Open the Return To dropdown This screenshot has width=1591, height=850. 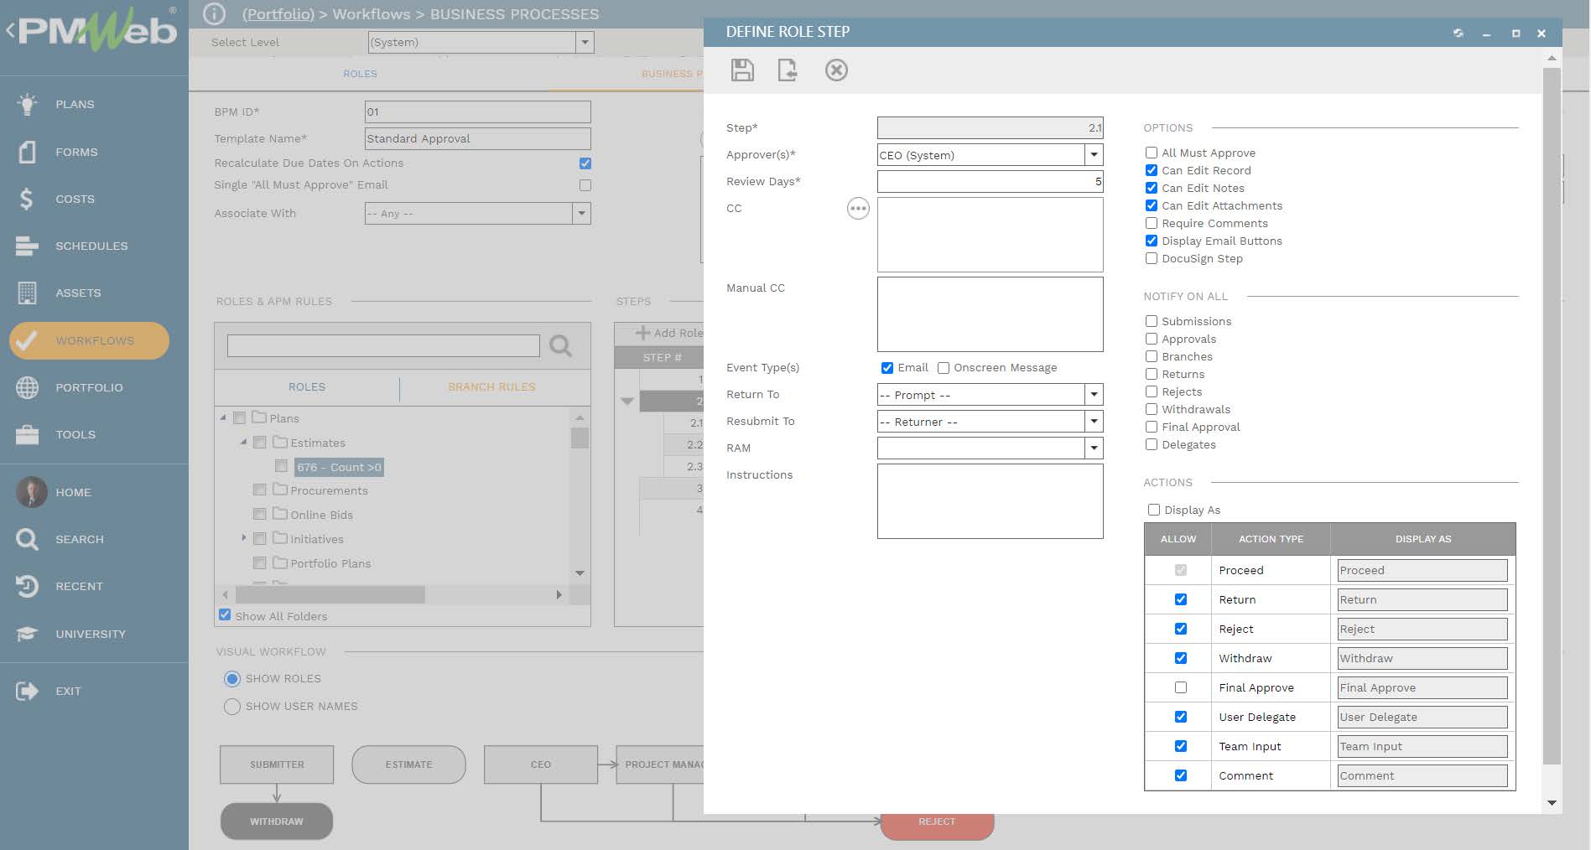click(1094, 395)
